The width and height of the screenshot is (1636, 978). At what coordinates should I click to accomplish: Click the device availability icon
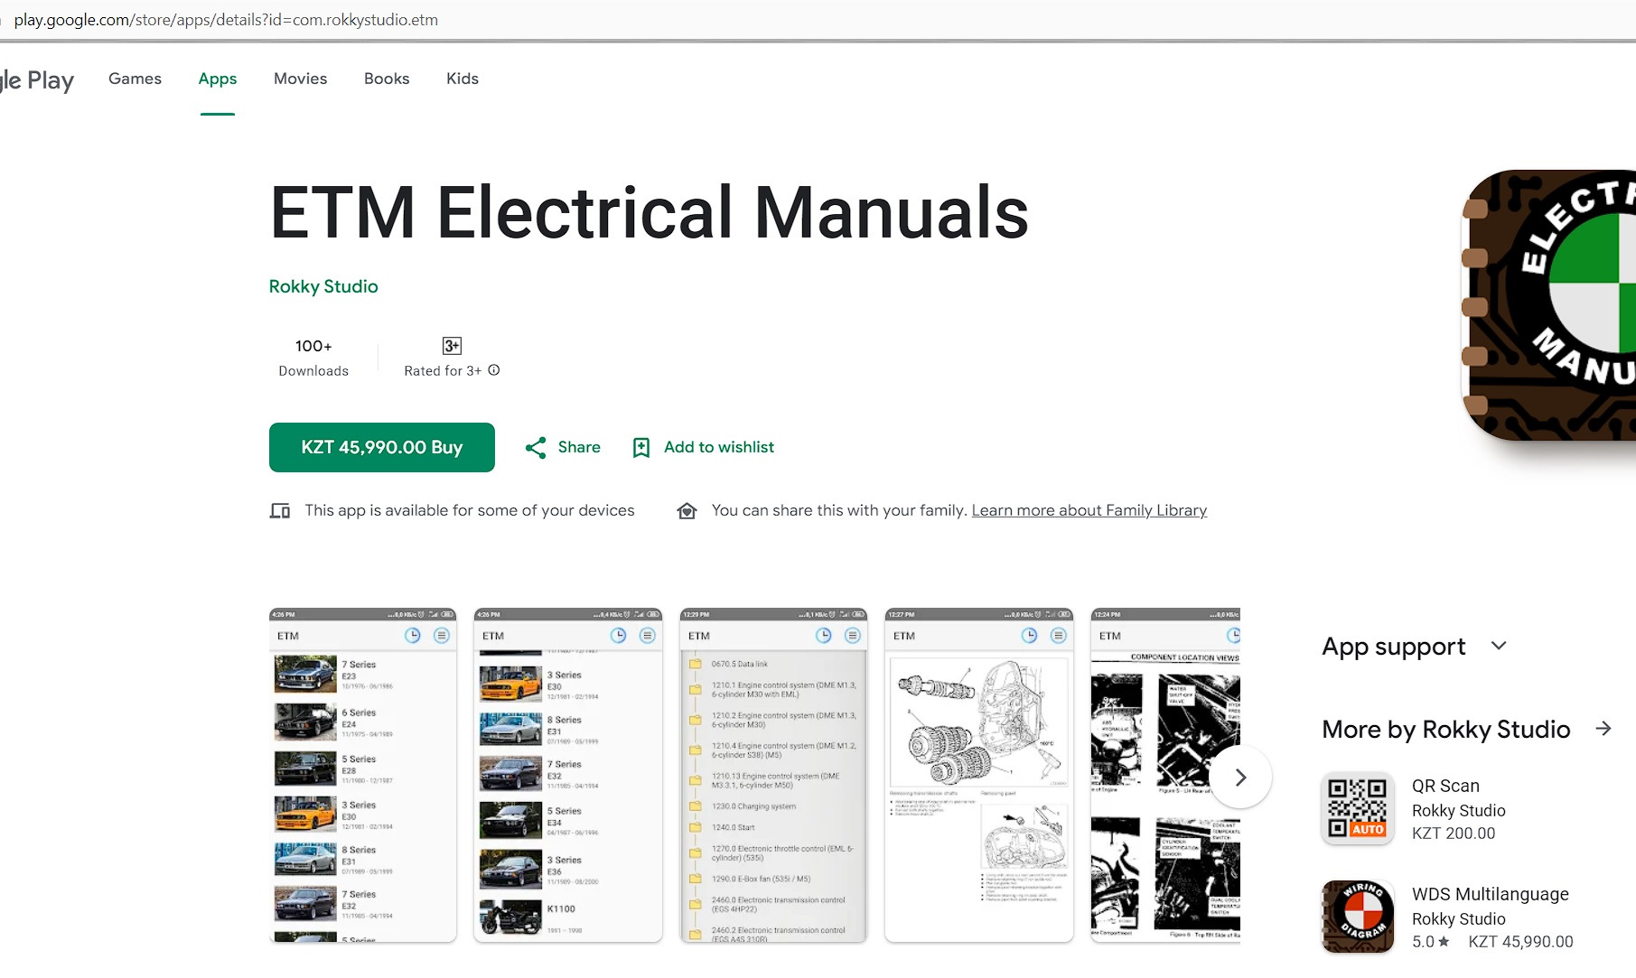coord(280,510)
